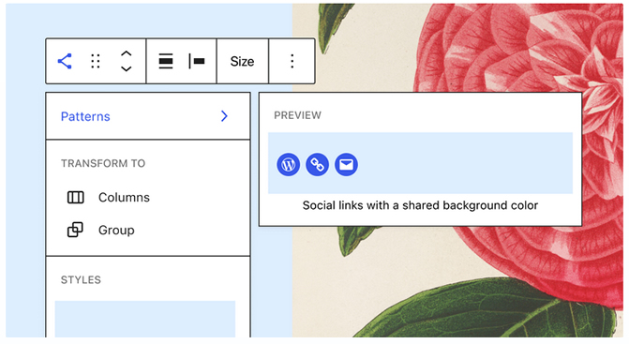Click the PREVIEW heading text
The image size is (629, 344).
[298, 115]
